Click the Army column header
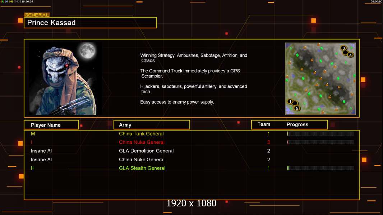 click(152, 125)
